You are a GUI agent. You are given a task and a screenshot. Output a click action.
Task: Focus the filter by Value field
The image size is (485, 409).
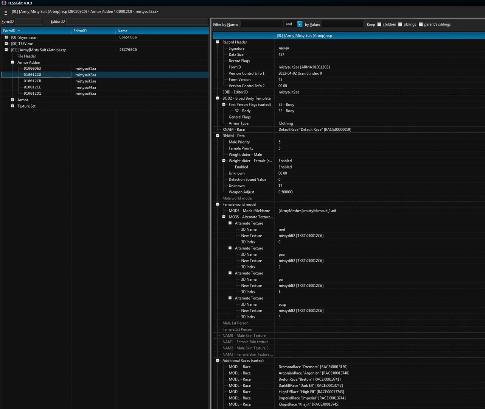[x=343, y=24]
